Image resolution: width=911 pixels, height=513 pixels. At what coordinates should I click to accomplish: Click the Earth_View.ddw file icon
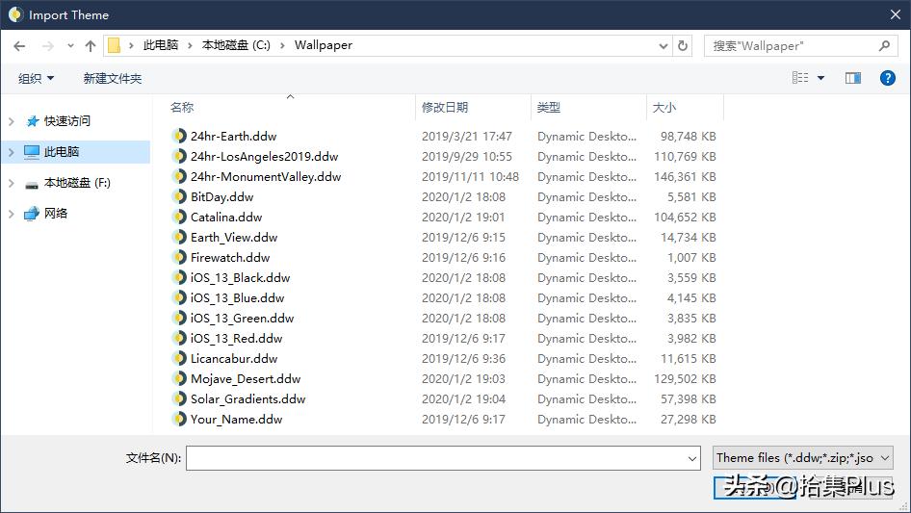pos(179,237)
